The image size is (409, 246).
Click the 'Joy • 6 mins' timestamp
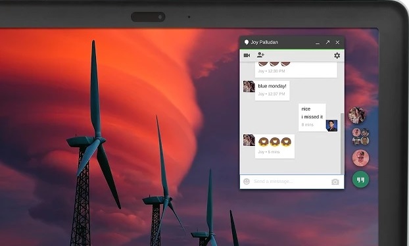tap(269, 152)
